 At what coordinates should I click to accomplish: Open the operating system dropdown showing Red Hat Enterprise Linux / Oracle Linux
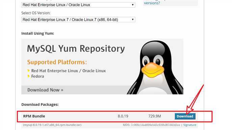[78, 5]
